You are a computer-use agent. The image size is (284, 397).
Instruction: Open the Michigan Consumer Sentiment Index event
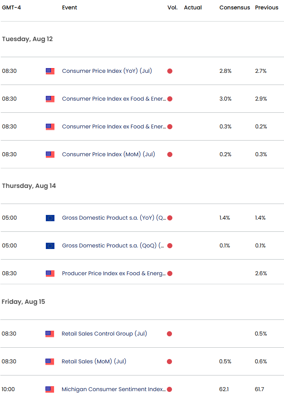click(x=113, y=390)
